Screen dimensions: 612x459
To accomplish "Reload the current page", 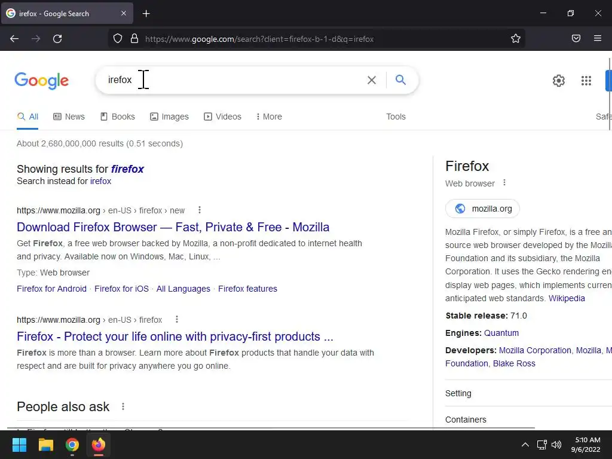I will 57,39.
